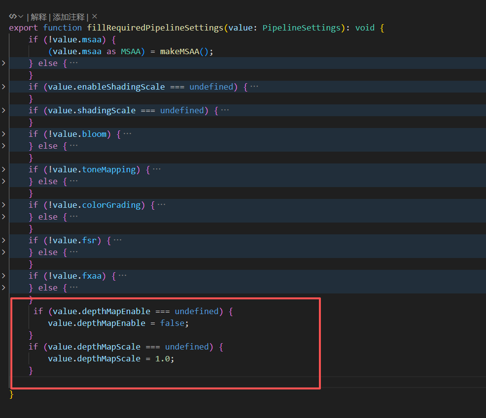
Task: Expand the else block after fxaa
Action: pos(3,288)
